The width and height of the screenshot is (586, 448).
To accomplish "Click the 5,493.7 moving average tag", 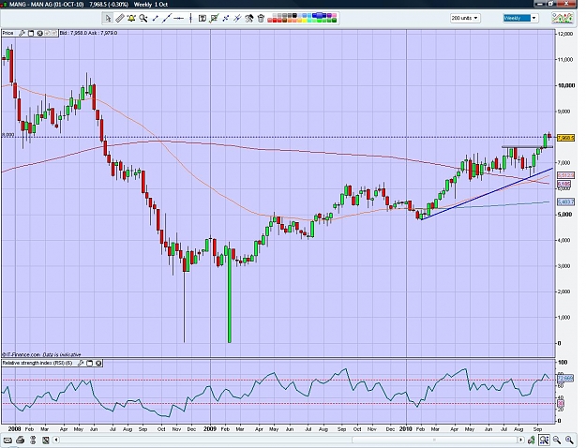I will [x=565, y=202].
